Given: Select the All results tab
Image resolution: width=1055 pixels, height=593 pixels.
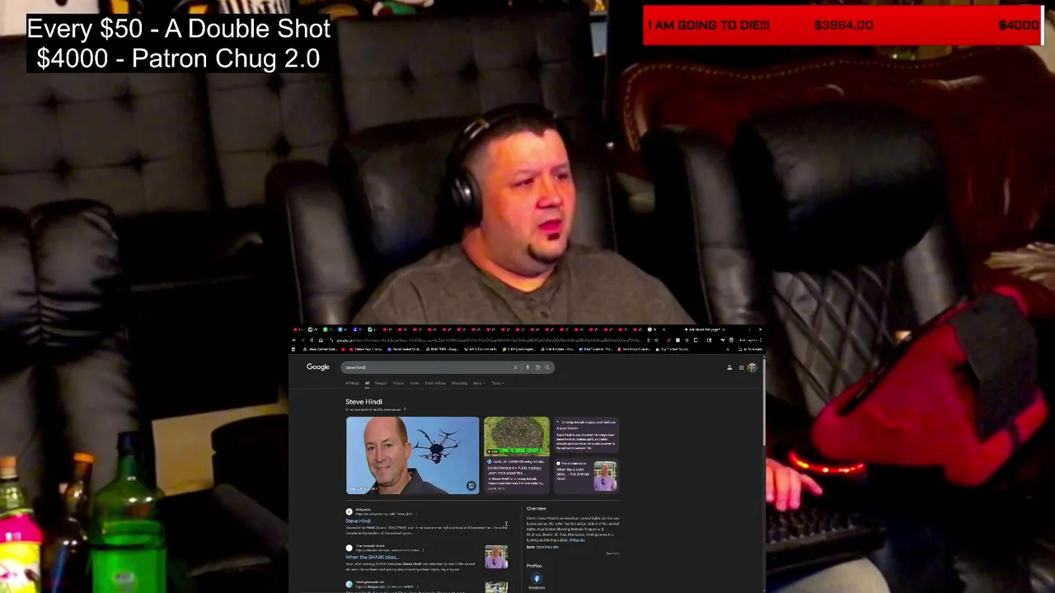Looking at the screenshot, I should 368,383.
